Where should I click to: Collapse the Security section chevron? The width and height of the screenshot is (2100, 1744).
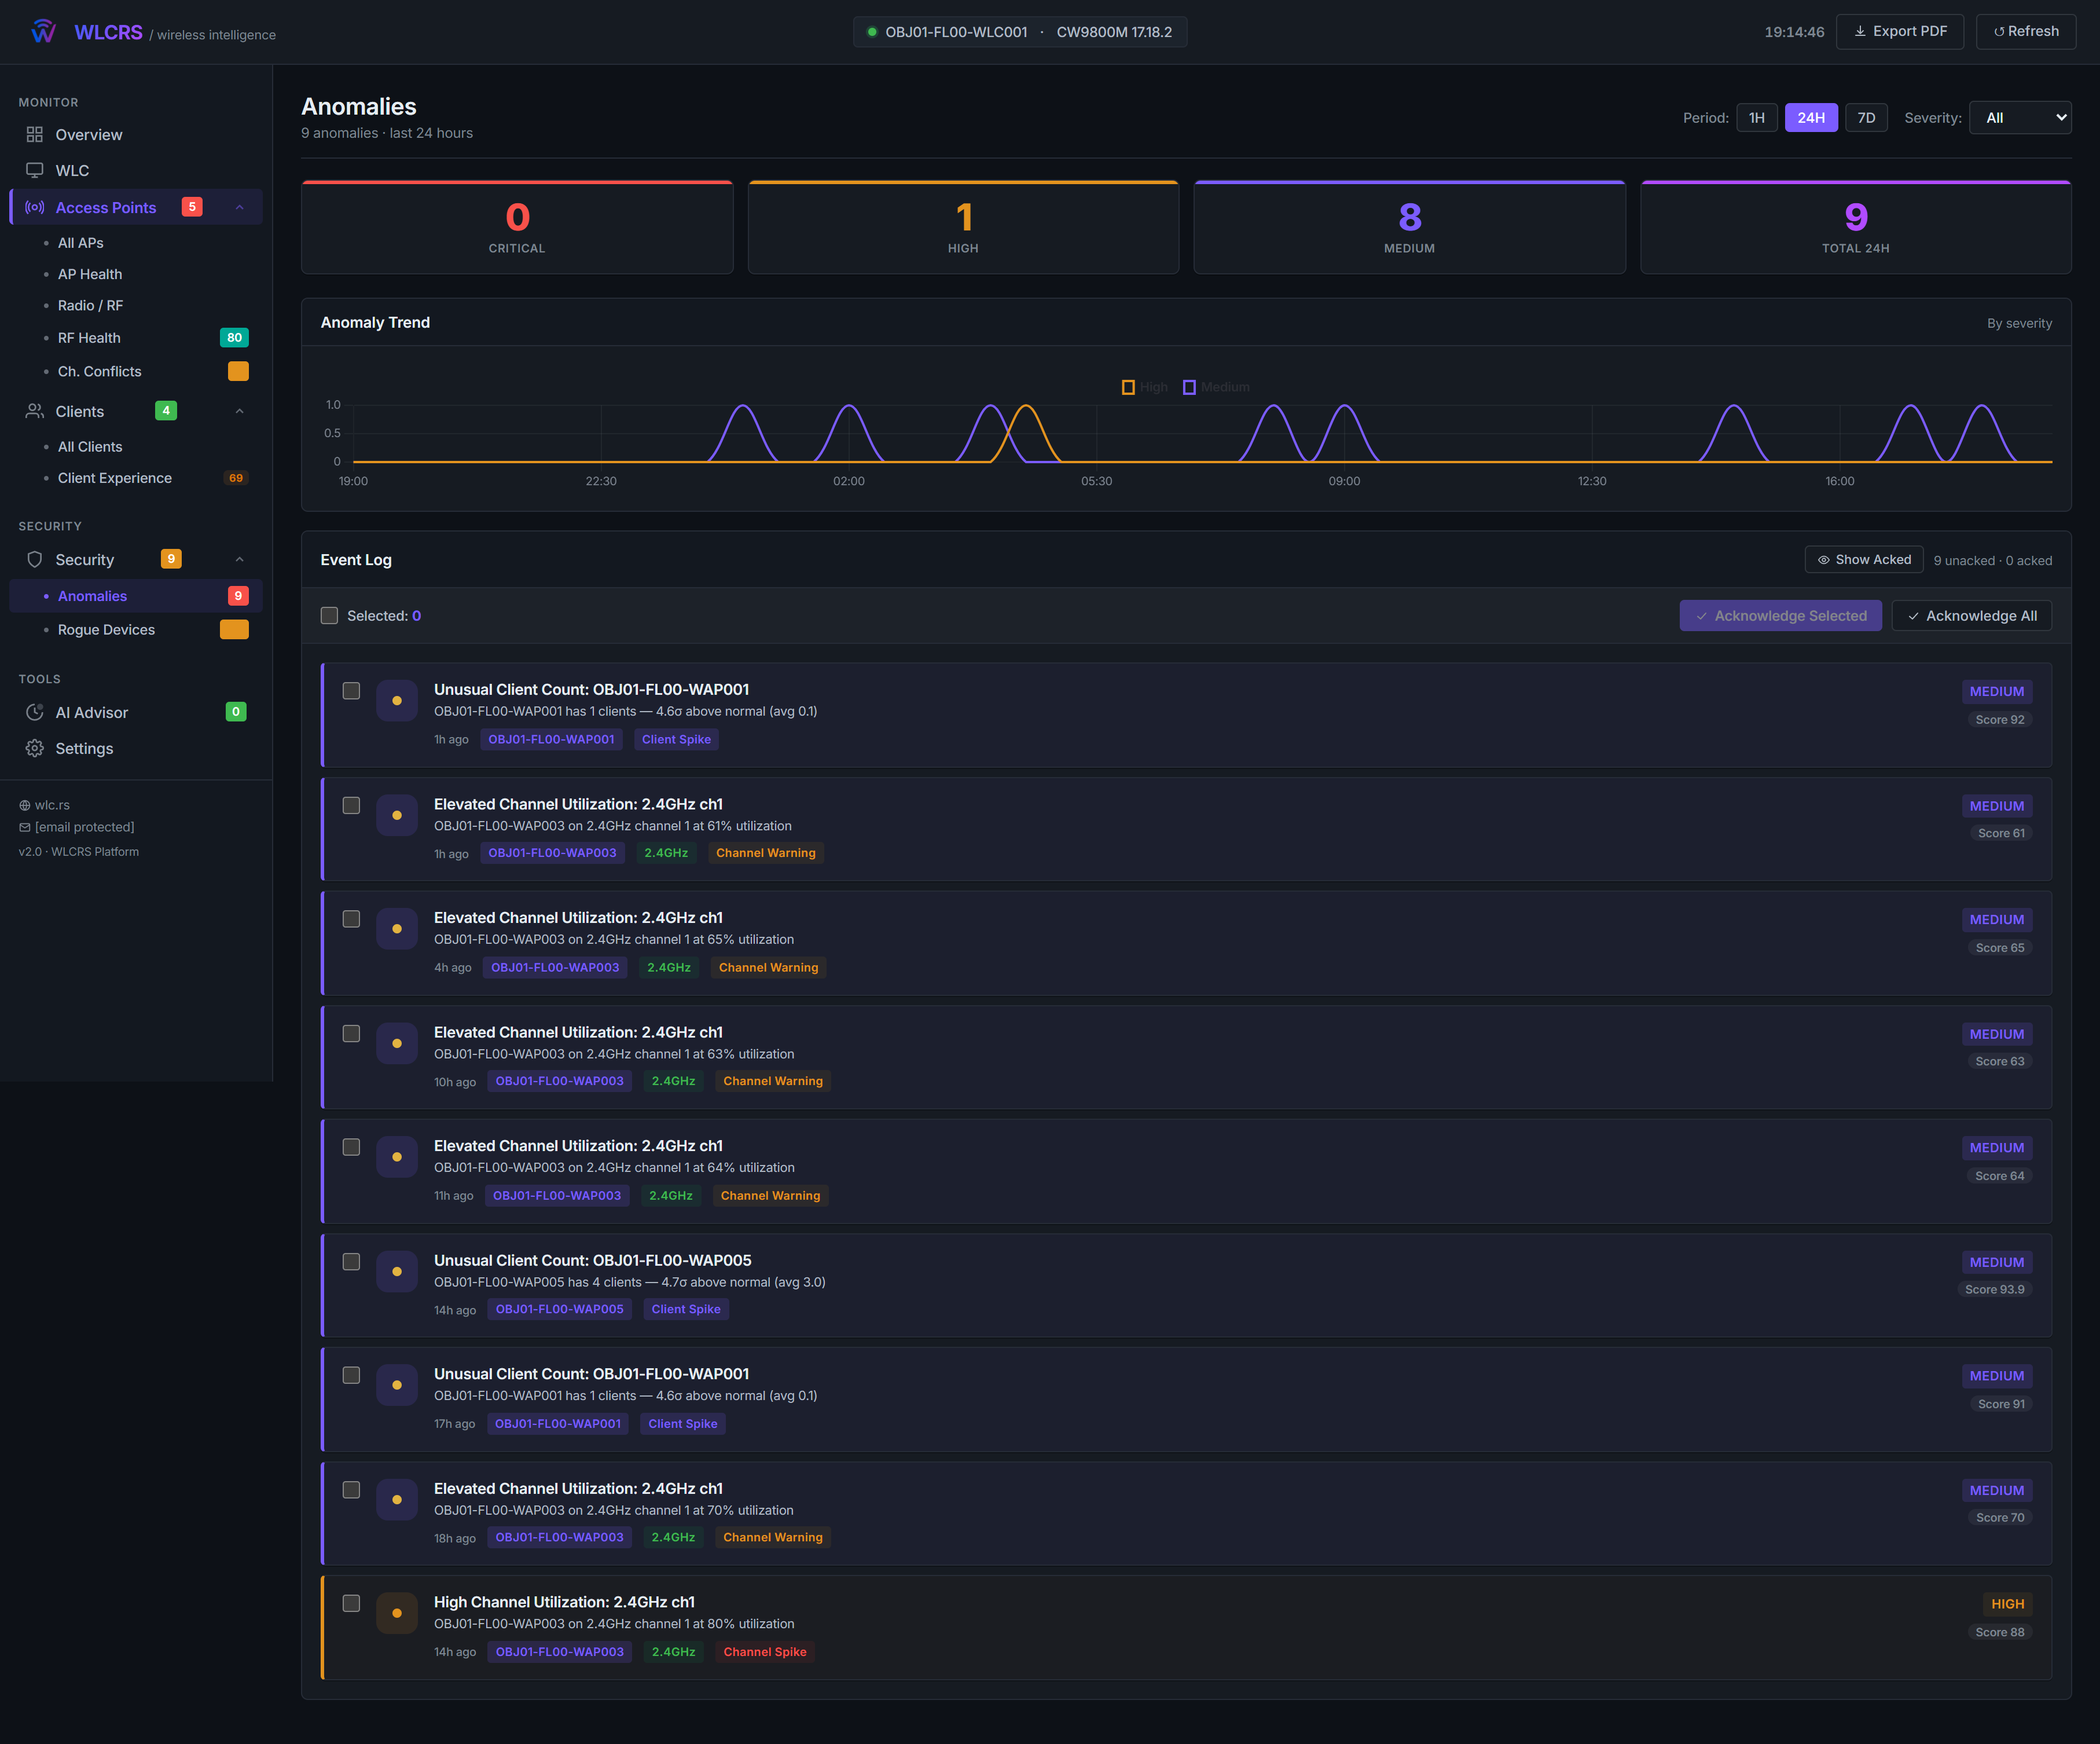240,559
